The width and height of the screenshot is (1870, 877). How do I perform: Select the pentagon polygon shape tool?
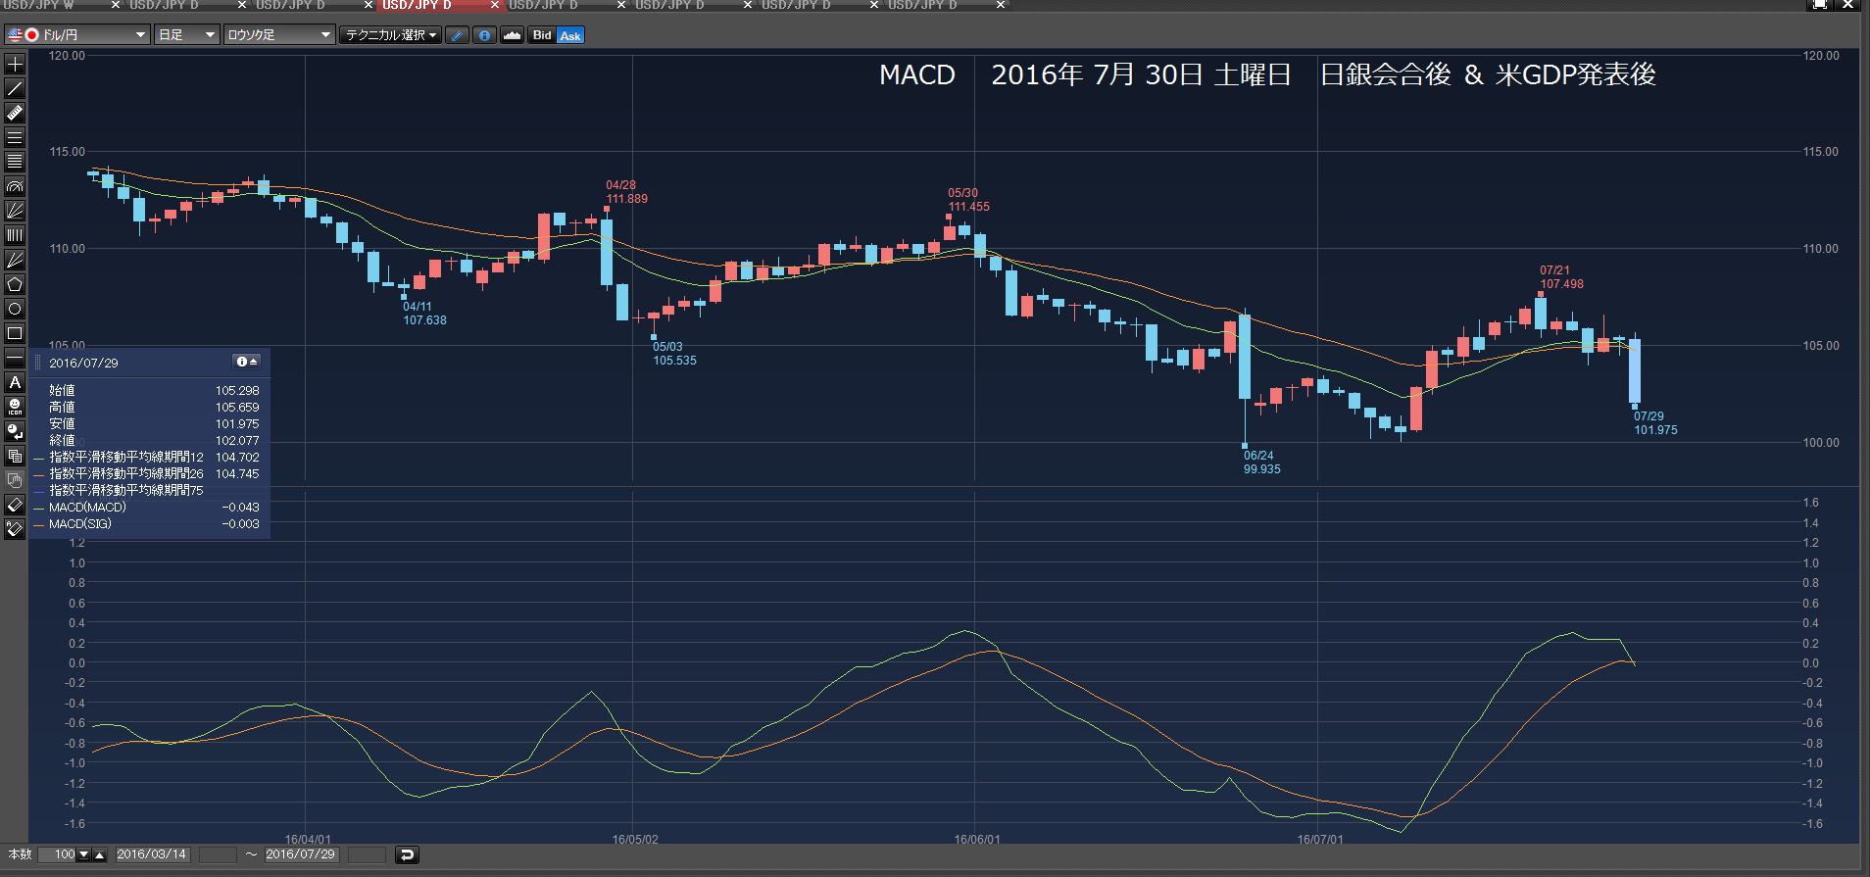click(15, 284)
